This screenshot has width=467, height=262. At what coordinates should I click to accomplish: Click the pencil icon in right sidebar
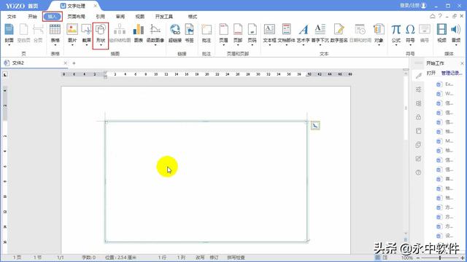418,76
